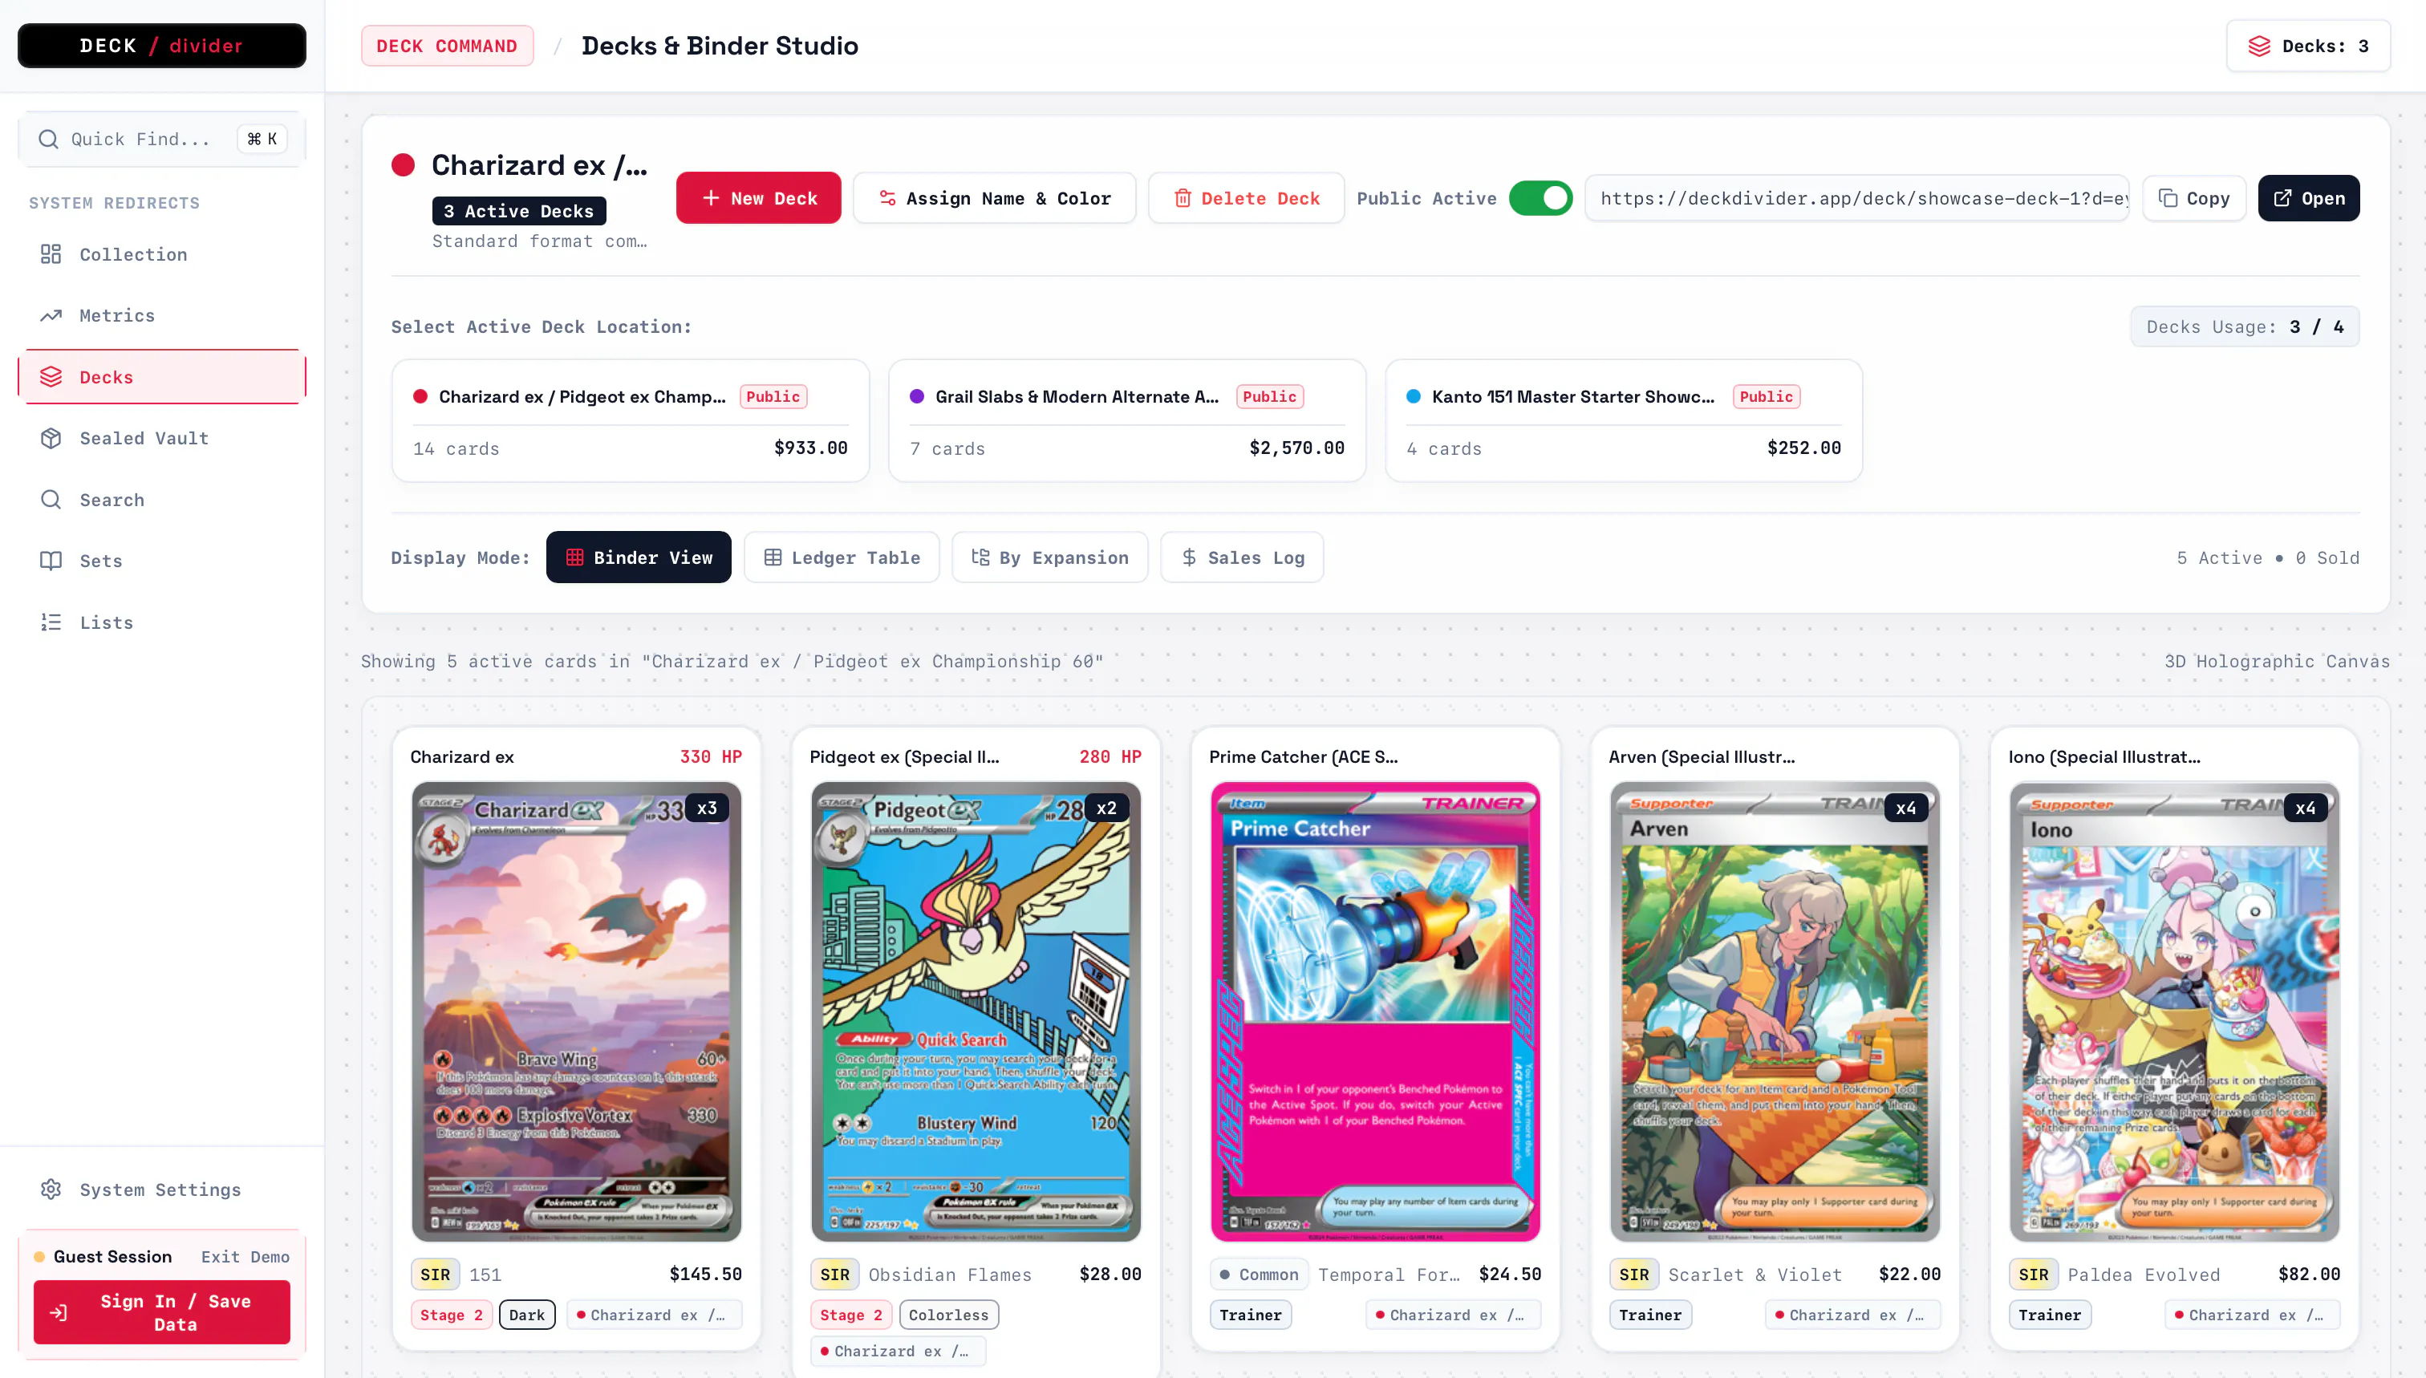Click the Stage 2 tag on Charizard ex

click(x=452, y=1315)
